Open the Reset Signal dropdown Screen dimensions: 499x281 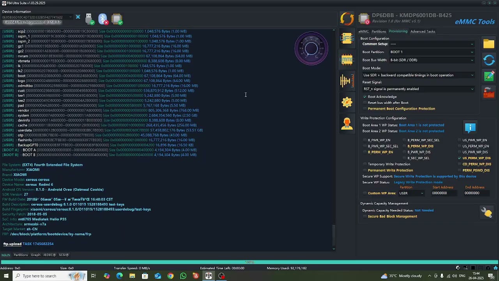click(419, 89)
